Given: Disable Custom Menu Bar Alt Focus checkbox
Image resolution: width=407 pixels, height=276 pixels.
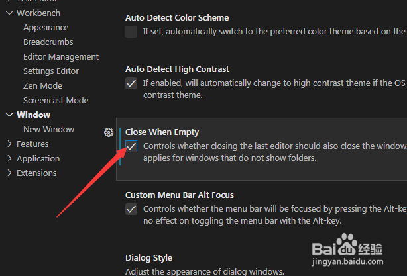Looking at the screenshot, I should coord(131,209).
